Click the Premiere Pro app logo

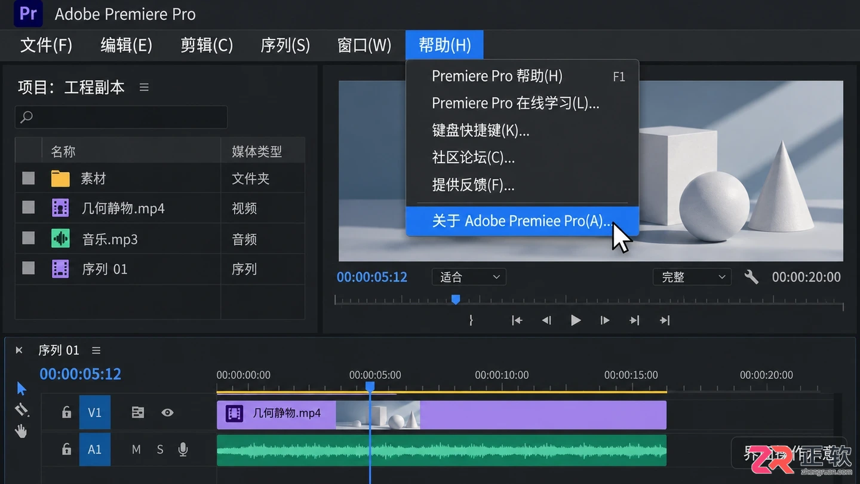point(28,14)
